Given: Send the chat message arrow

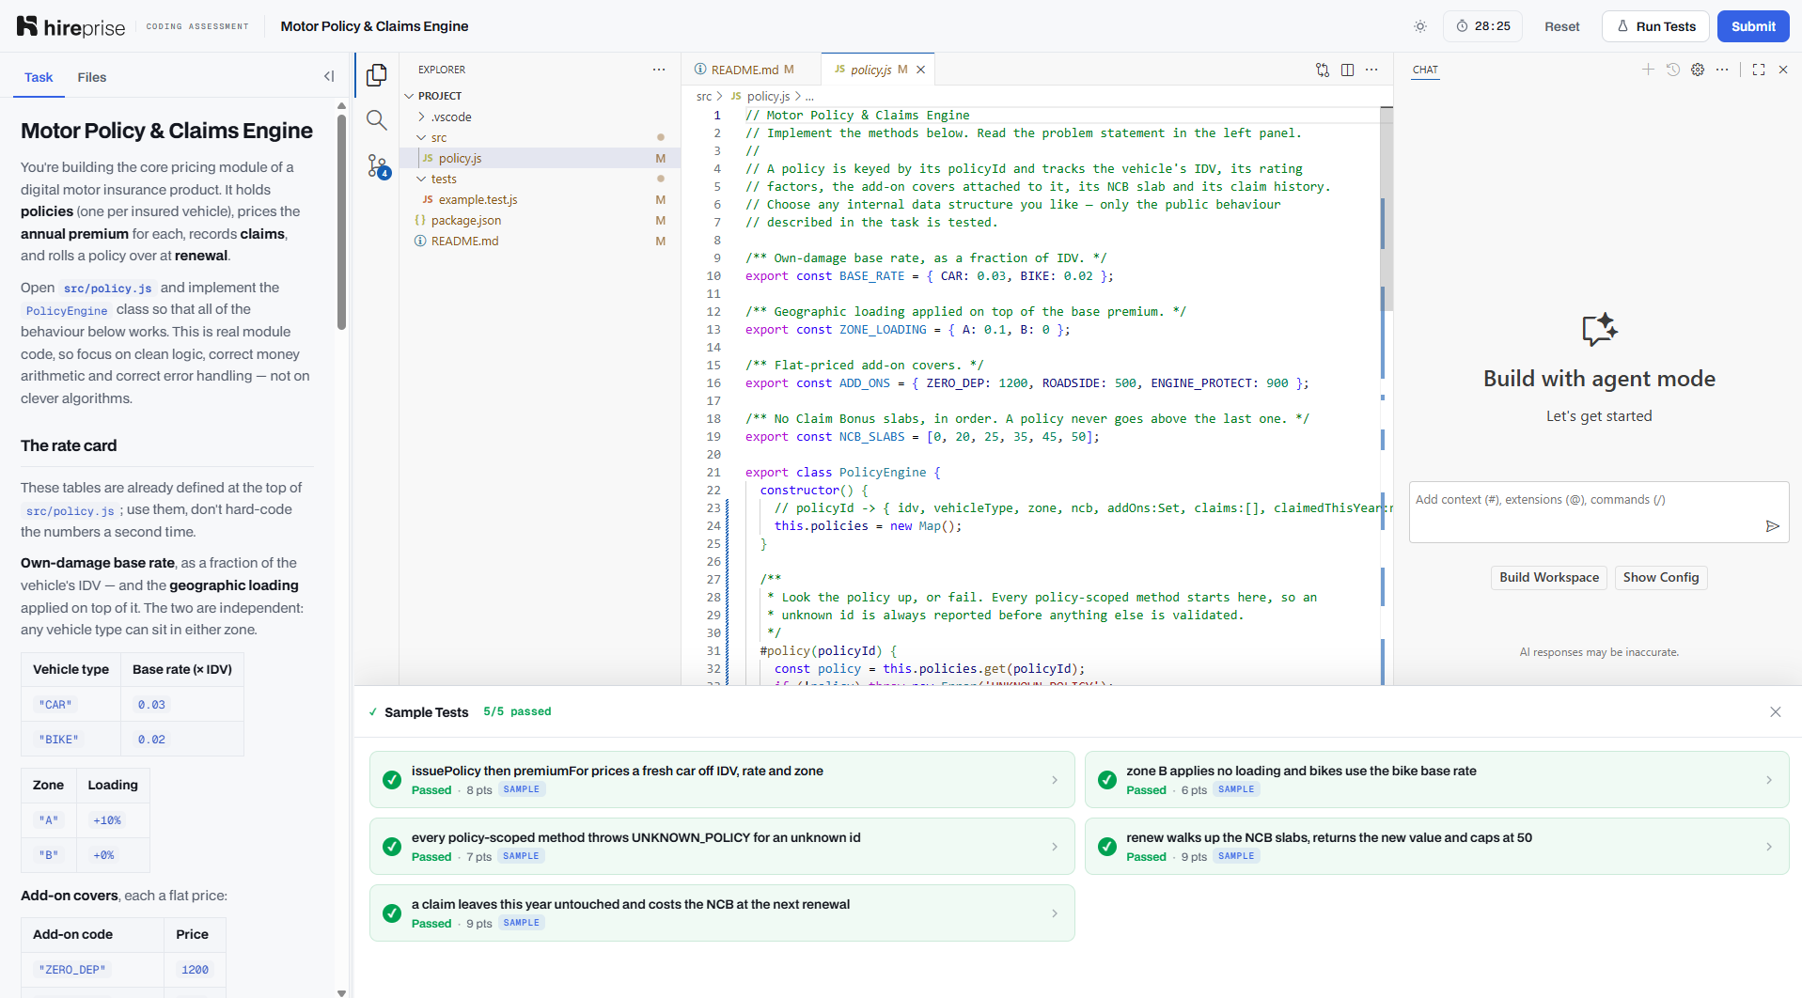Looking at the screenshot, I should tap(1773, 526).
